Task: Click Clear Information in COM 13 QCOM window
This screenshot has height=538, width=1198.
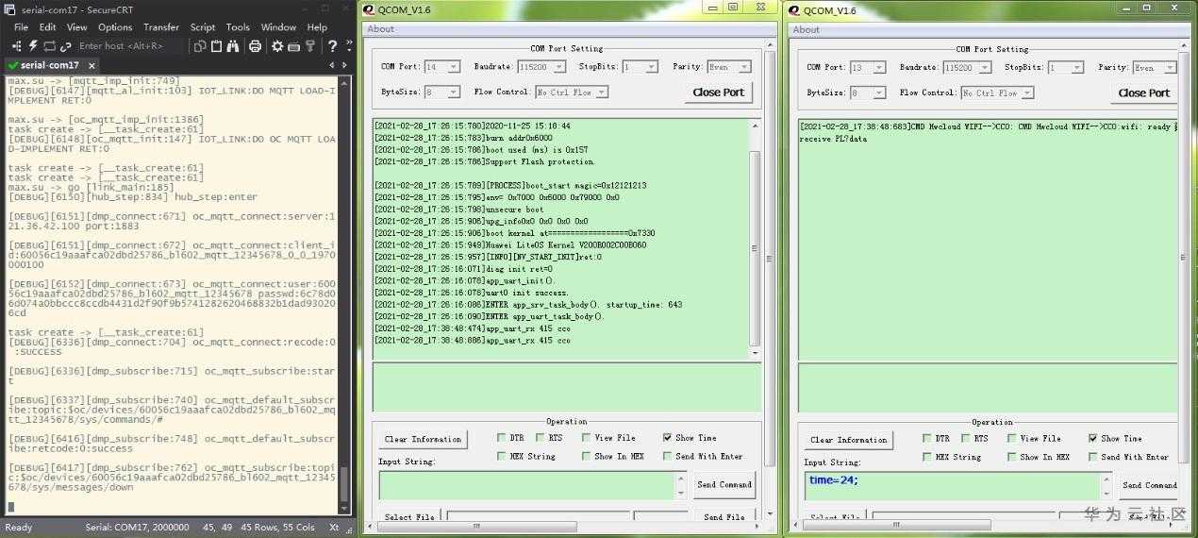Action: [x=848, y=440]
